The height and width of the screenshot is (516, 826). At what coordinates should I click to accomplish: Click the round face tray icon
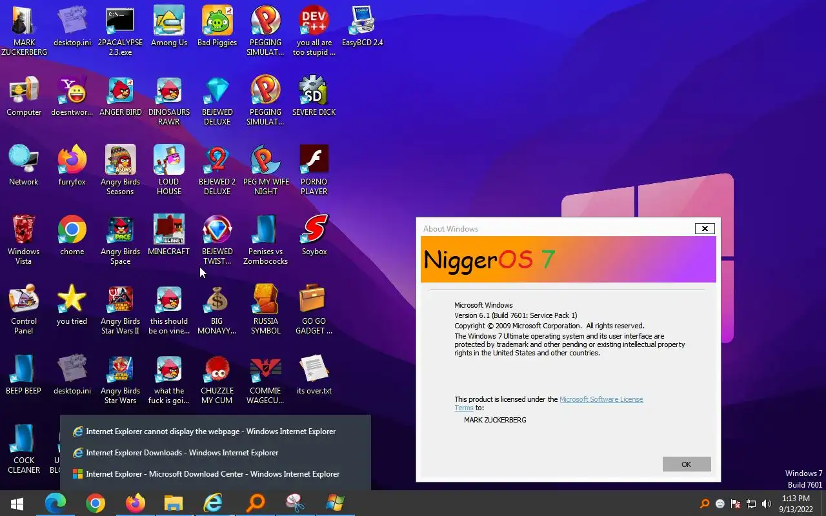720,504
